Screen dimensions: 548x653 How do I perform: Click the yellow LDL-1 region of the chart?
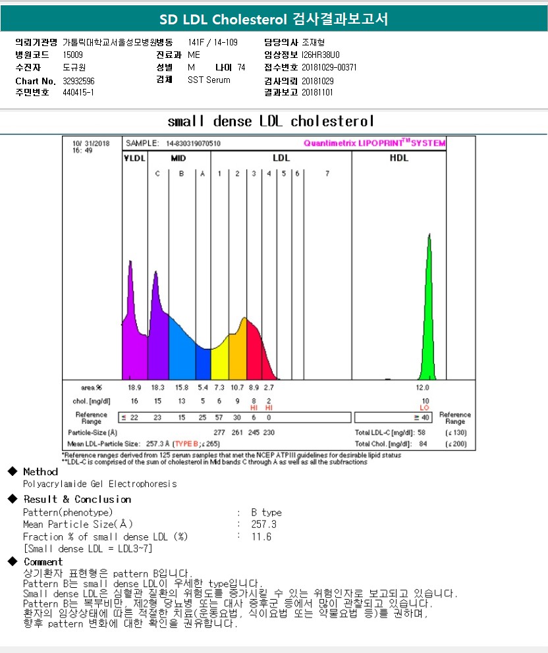pos(221,360)
